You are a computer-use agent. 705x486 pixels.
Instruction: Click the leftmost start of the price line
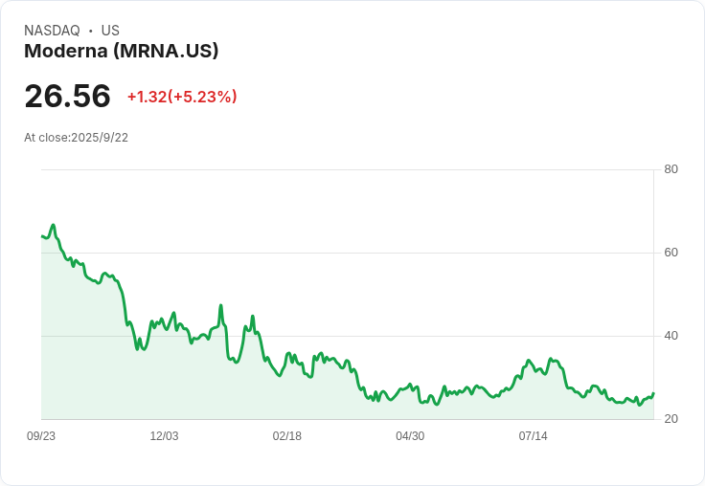(x=42, y=235)
